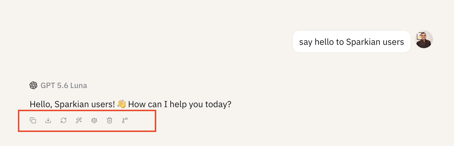The height and width of the screenshot is (146, 454).
Task: Click the OpenAI logo beside model name
Action: point(33,85)
